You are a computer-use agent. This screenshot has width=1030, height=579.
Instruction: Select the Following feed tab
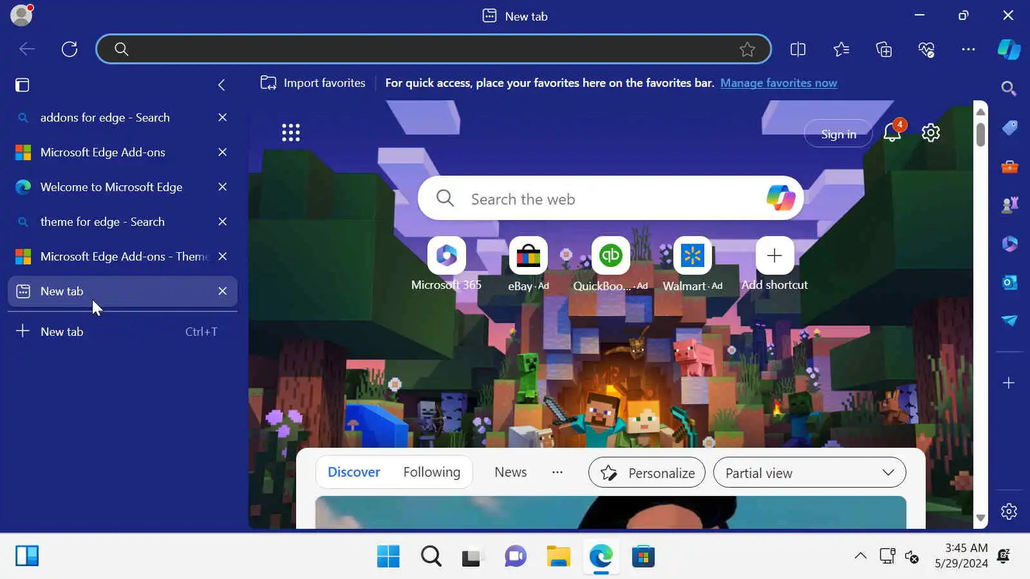432,472
